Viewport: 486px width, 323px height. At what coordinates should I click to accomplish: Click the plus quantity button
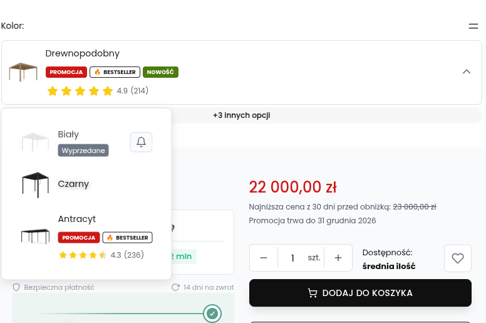pyautogui.click(x=338, y=258)
